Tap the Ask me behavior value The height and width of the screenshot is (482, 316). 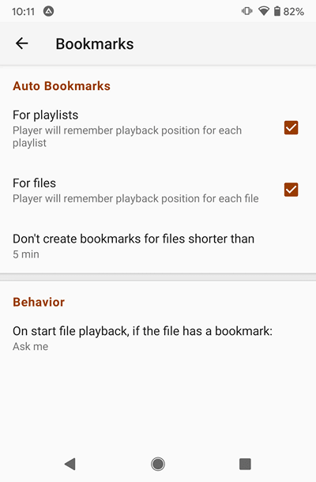[x=31, y=346]
